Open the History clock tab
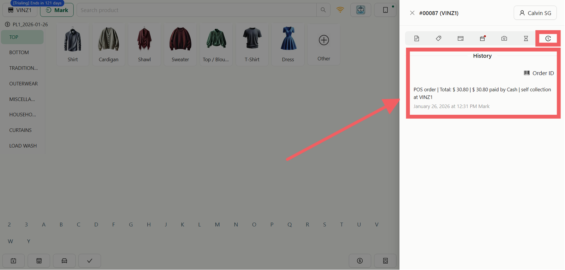Image resolution: width=565 pixels, height=270 pixels. [x=548, y=38]
